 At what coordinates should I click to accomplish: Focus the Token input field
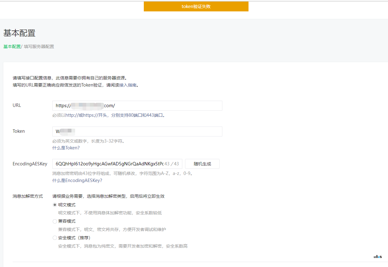click(137, 131)
